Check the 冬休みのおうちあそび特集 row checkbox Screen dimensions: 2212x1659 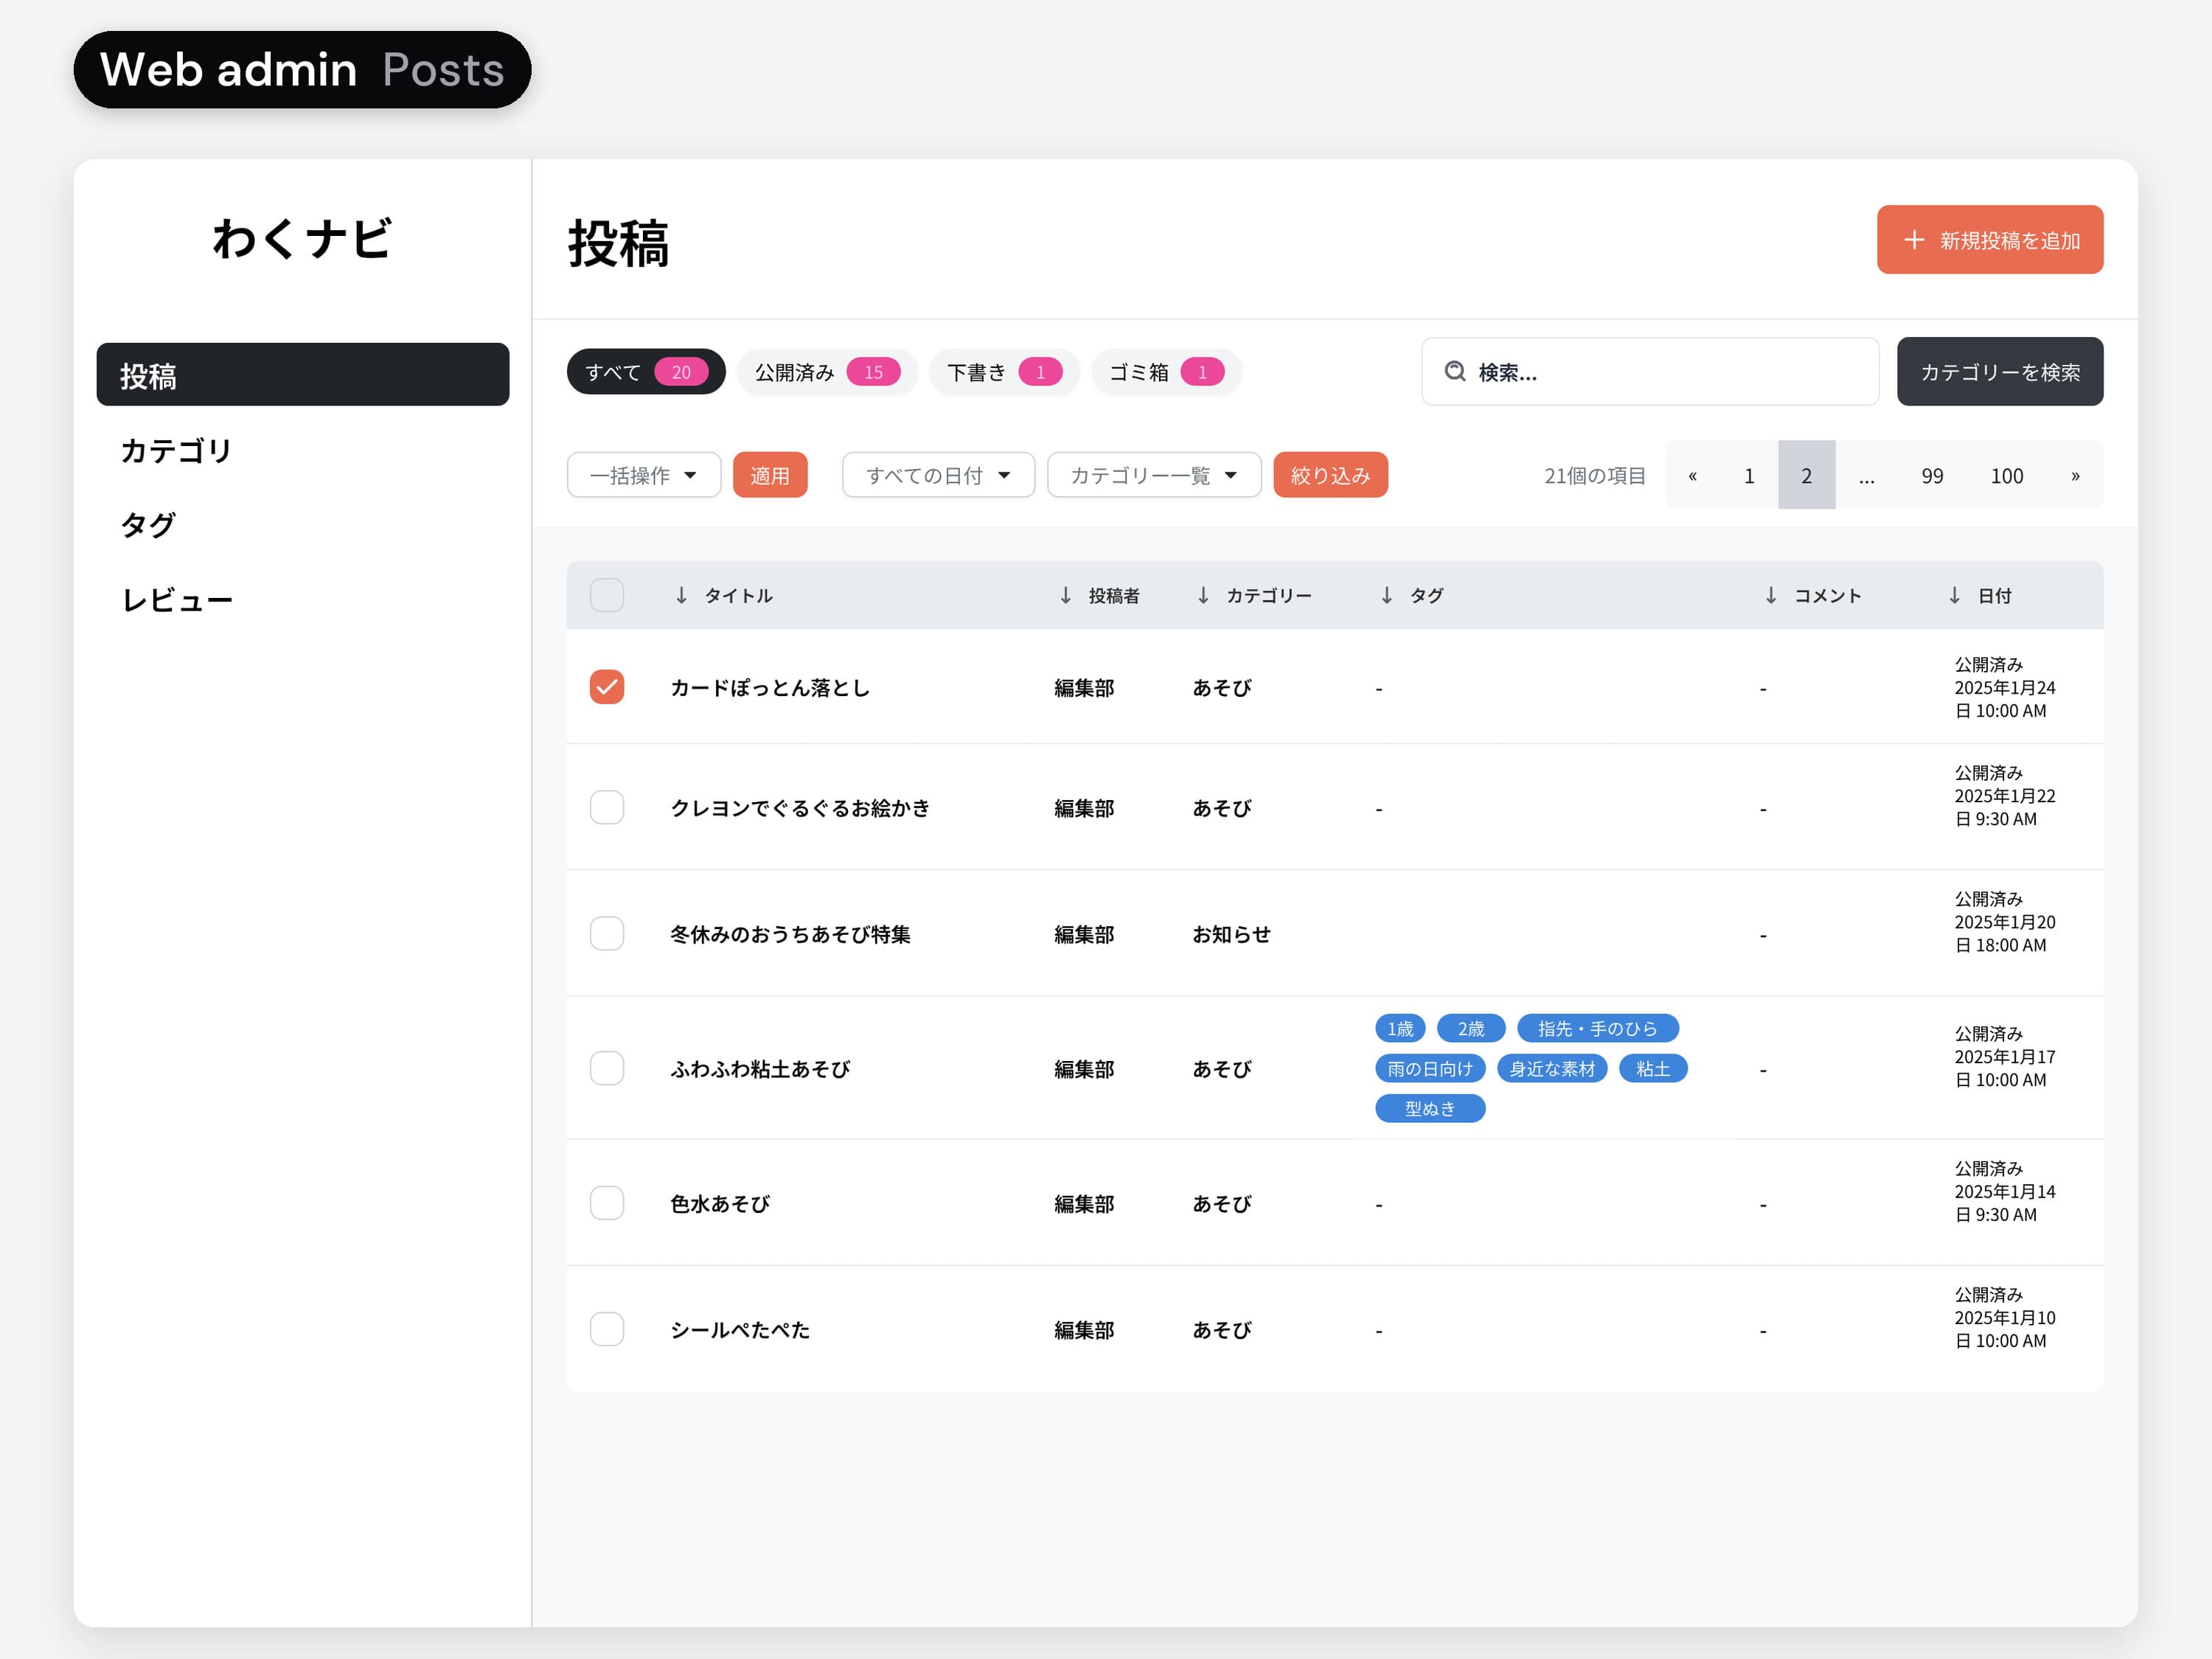click(607, 933)
